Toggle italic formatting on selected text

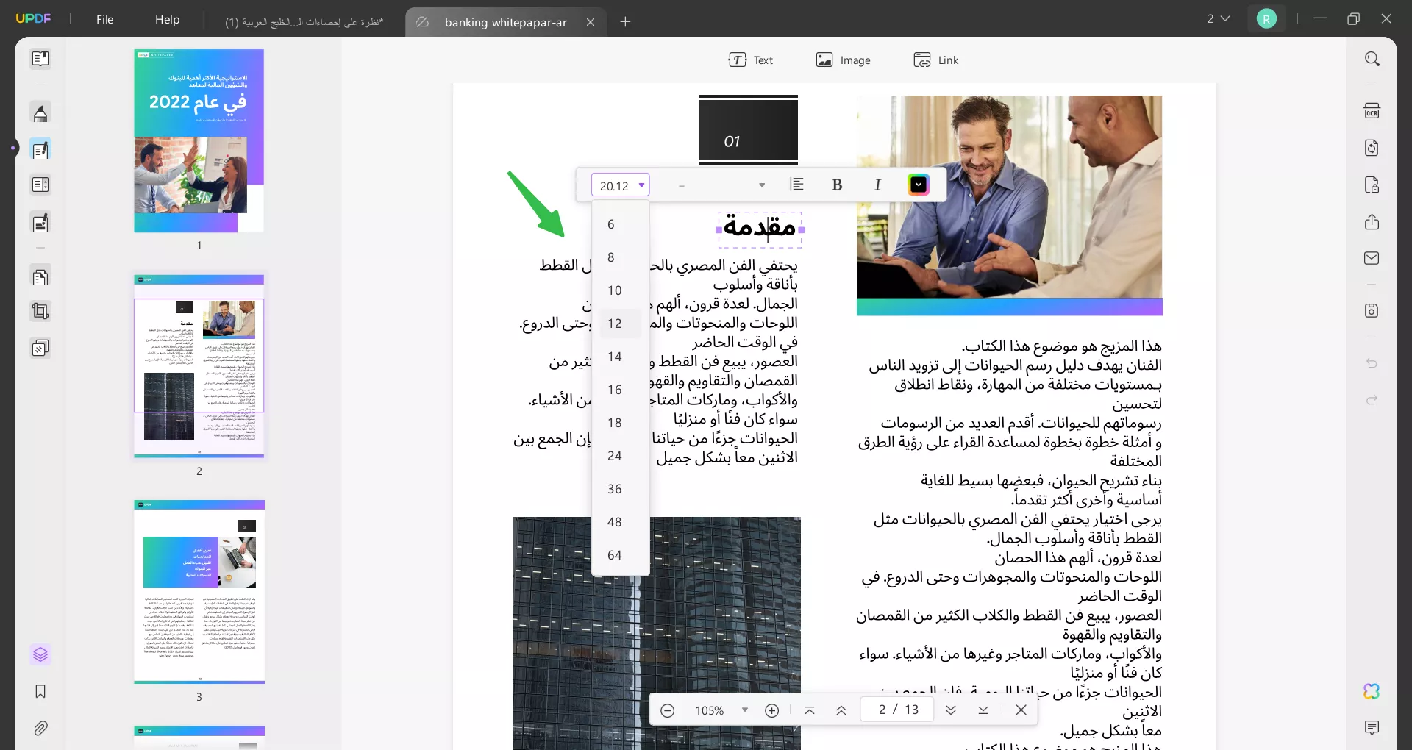click(x=878, y=185)
